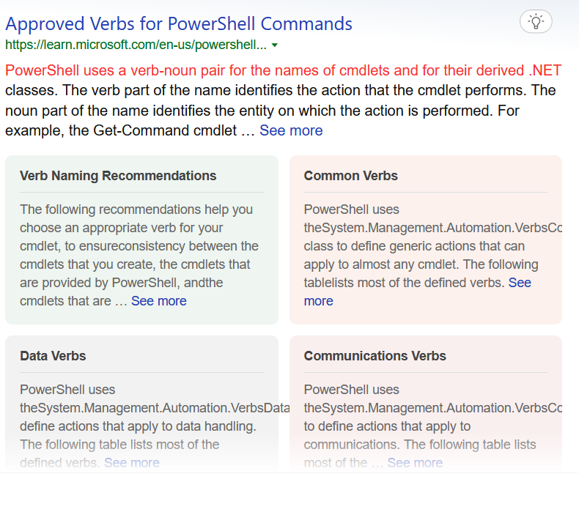Click text 'The following recommendations help you'

click(136, 209)
